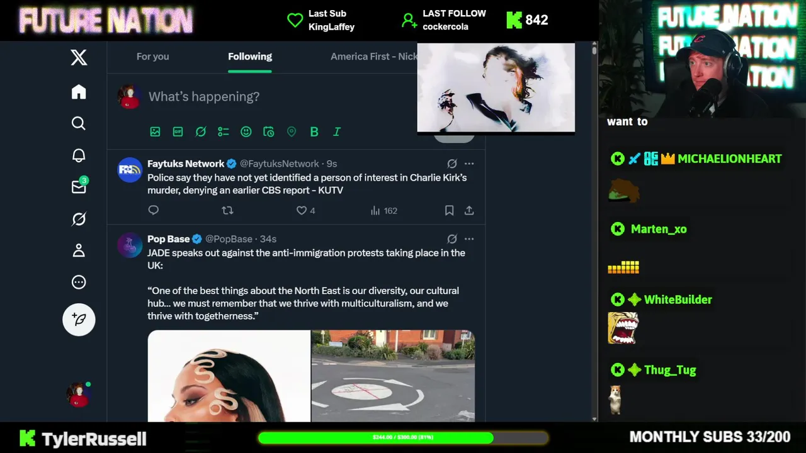The height and width of the screenshot is (453, 806).
Task: Click WhiteBuilder username in chat
Action: click(678, 299)
